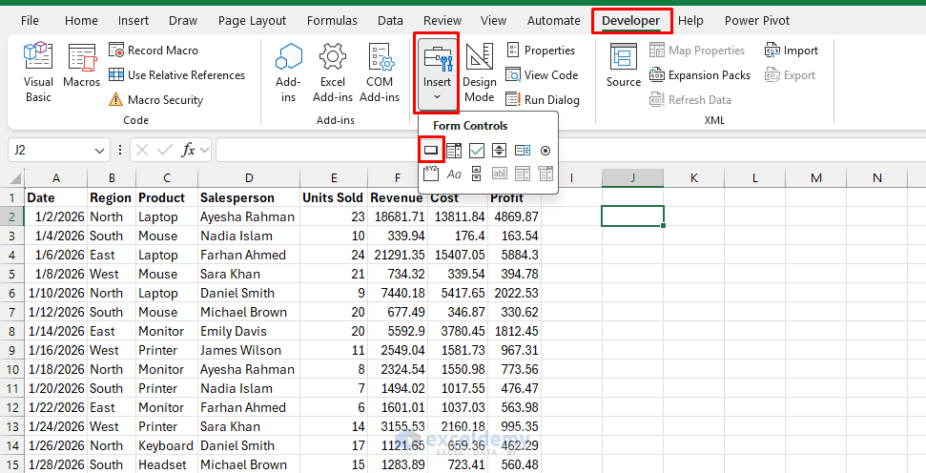The width and height of the screenshot is (926, 473).
Task: Open Macro Security settings
Action: coord(155,100)
